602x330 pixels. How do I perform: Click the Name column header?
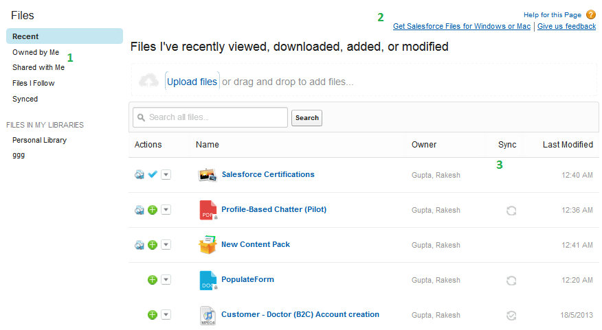pyautogui.click(x=208, y=145)
